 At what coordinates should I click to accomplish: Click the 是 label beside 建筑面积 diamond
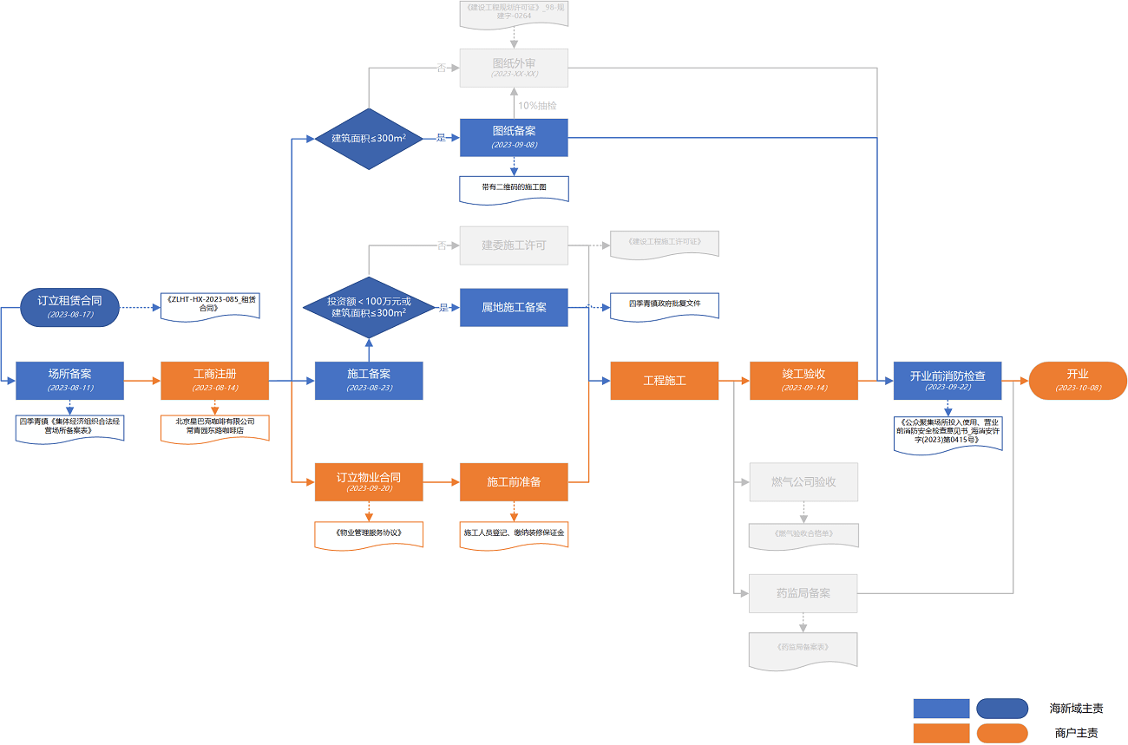(x=440, y=138)
